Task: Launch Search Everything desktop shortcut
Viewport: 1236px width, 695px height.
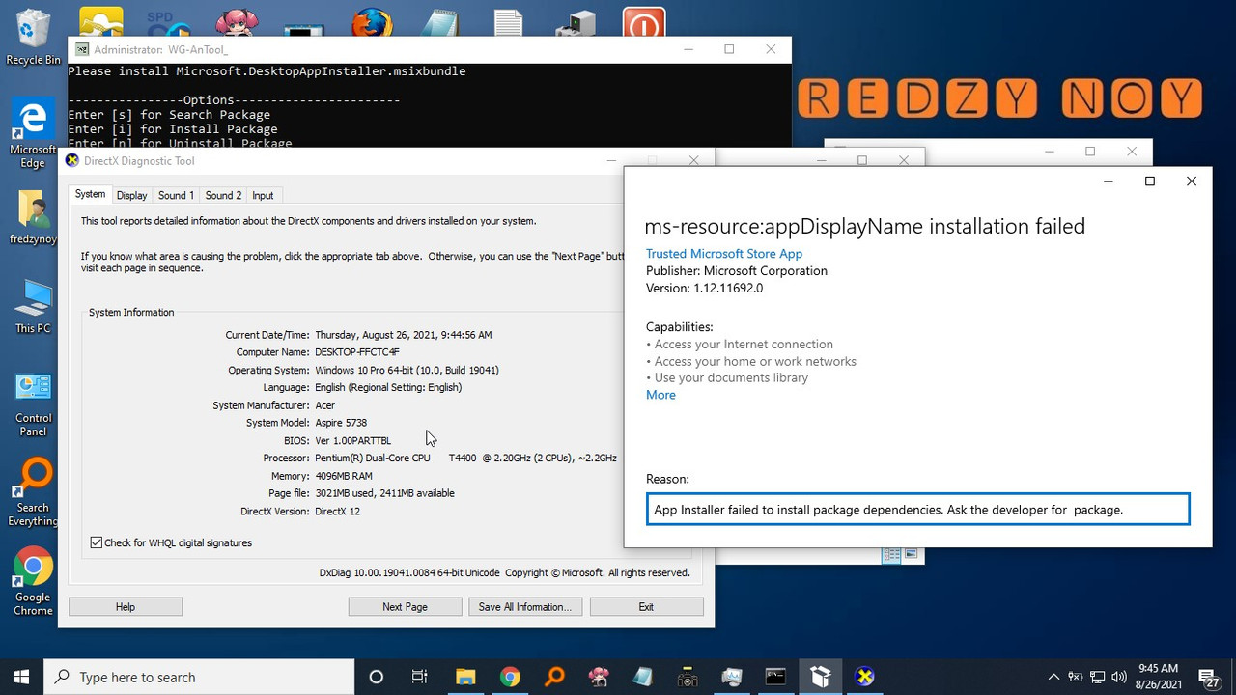Action: pos(33,492)
